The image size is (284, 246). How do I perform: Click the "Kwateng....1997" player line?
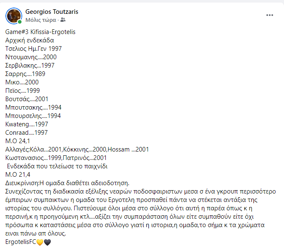pyautogui.click(x=26, y=124)
